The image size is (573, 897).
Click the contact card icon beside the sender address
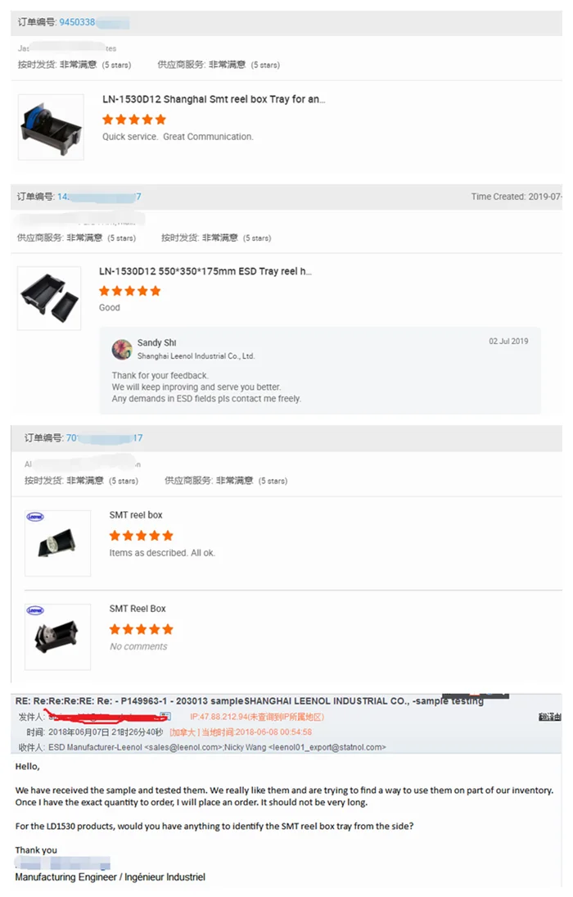point(166,716)
